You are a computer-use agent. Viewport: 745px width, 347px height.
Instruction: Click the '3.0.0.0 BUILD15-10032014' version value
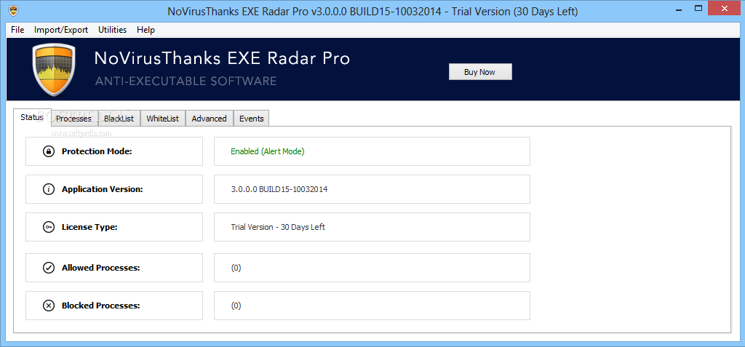point(279,189)
